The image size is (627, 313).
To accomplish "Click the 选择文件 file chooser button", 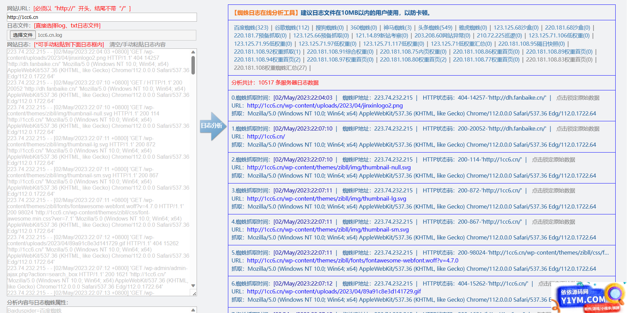I will pyautogui.click(x=23, y=35).
